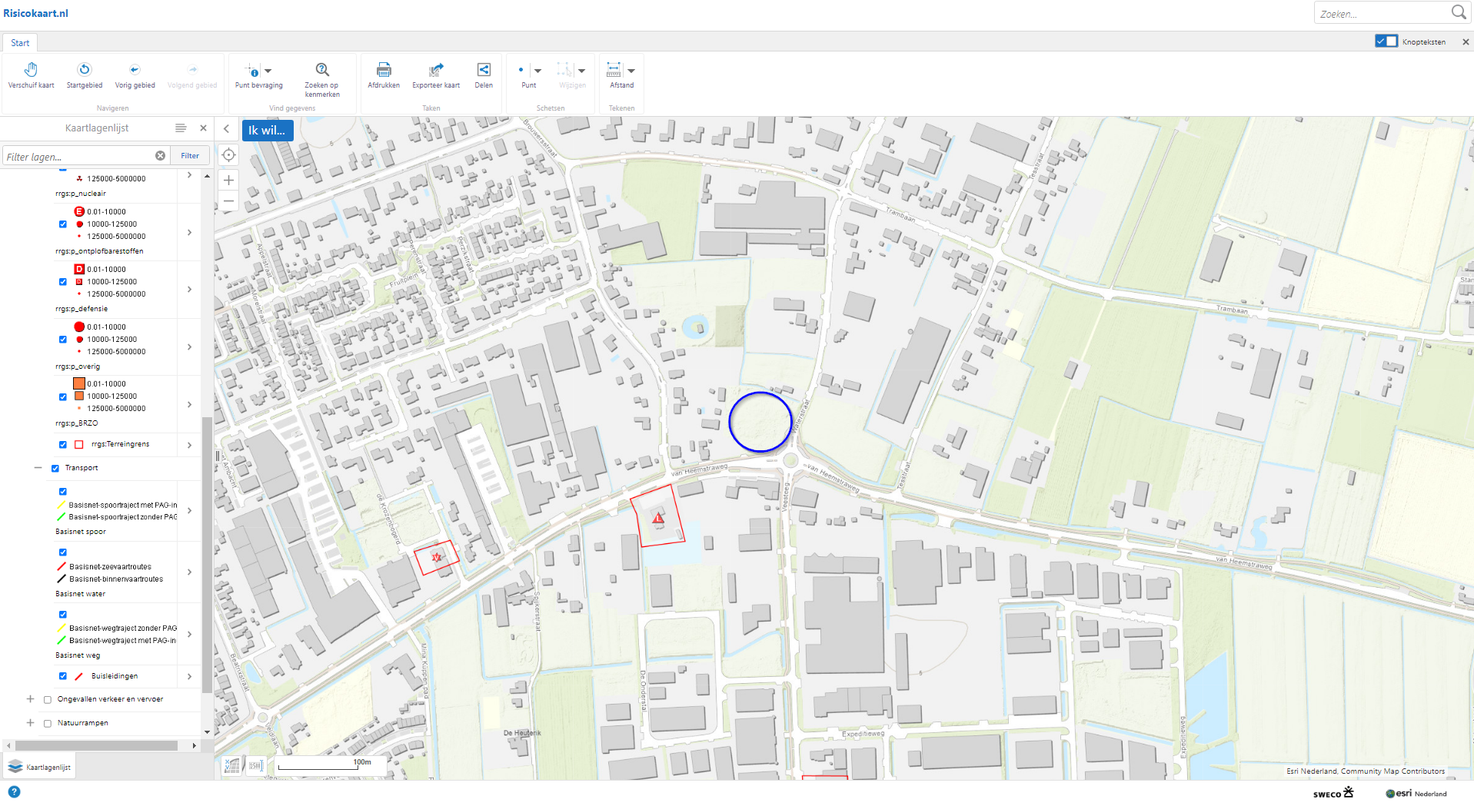
Task: Toggle the rrgs:Terreingrens layer checkbox
Action: (x=63, y=445)
